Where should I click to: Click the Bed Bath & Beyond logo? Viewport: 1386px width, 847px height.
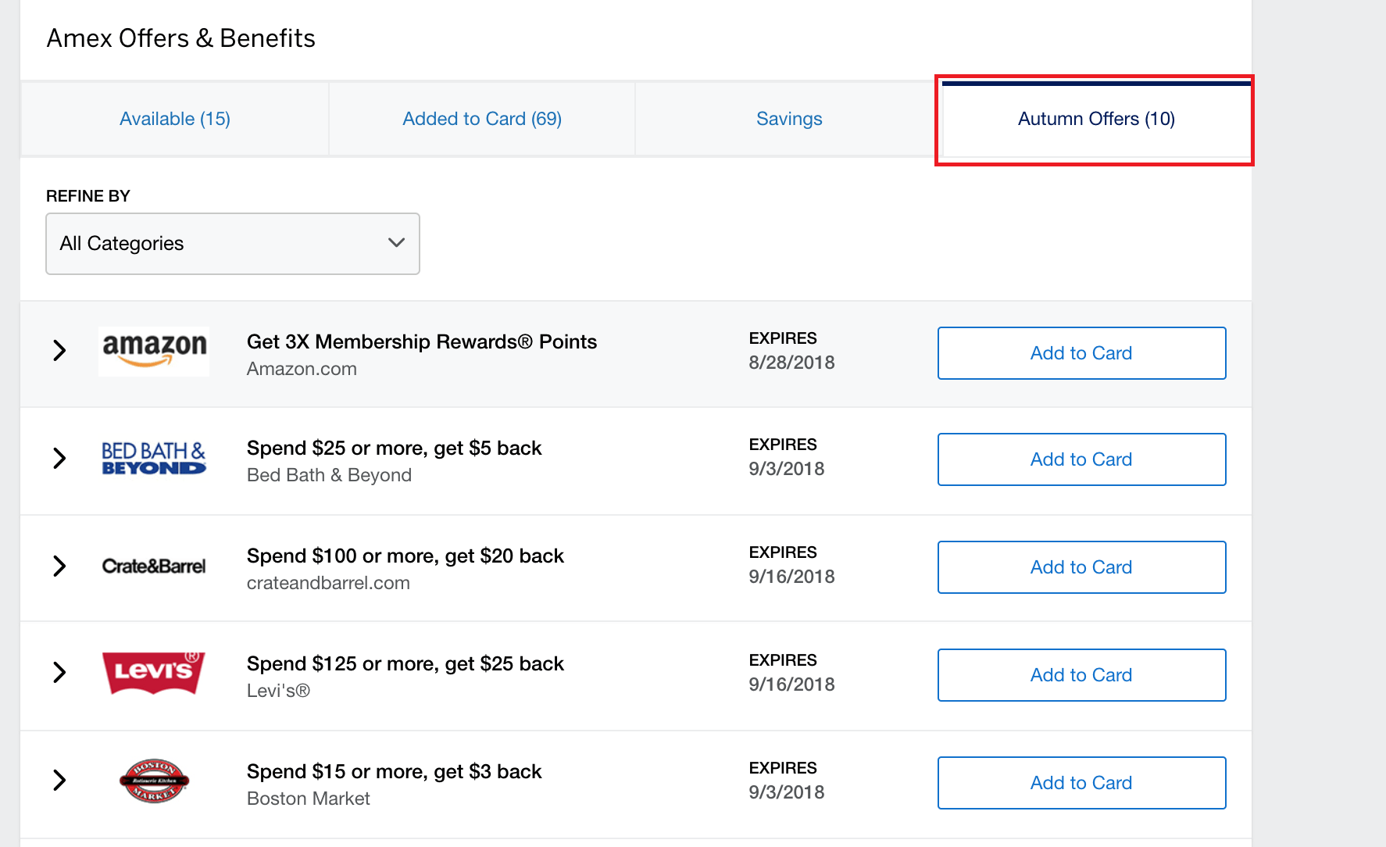(x=154, y=459)
